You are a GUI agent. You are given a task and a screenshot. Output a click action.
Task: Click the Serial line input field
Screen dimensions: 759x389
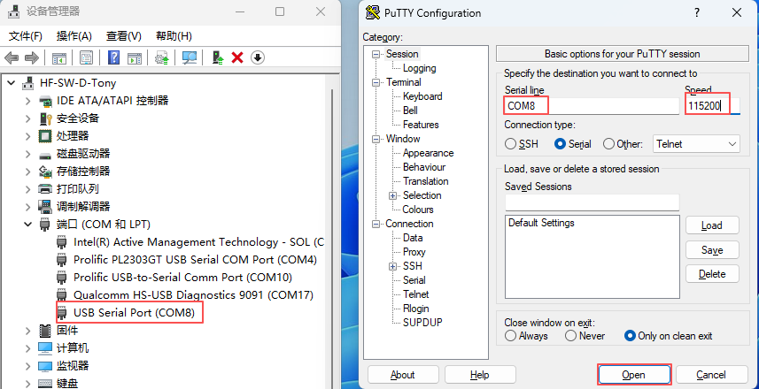pos(589,106)
